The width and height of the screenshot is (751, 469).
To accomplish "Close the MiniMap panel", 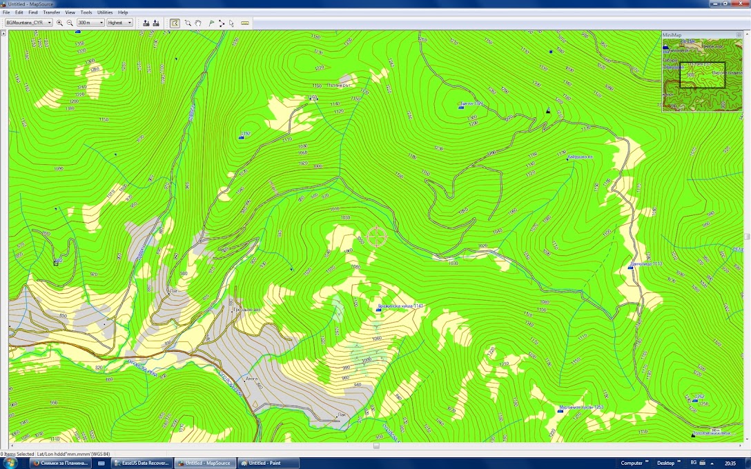I will coord(739,35).
